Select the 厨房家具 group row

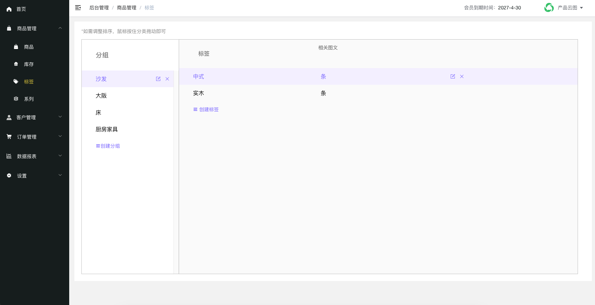128,129
